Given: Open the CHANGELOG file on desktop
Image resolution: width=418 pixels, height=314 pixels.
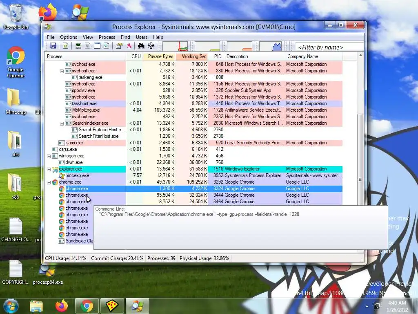Looking at the screenshot, I should [16, 230].
